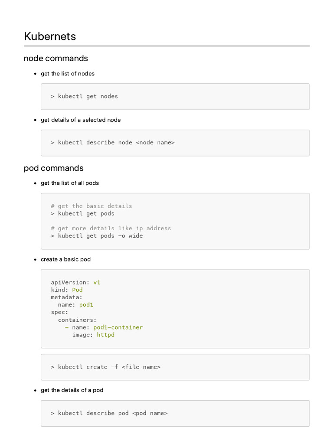Click the "# get the basic details" comment

[x=91, y=206]
